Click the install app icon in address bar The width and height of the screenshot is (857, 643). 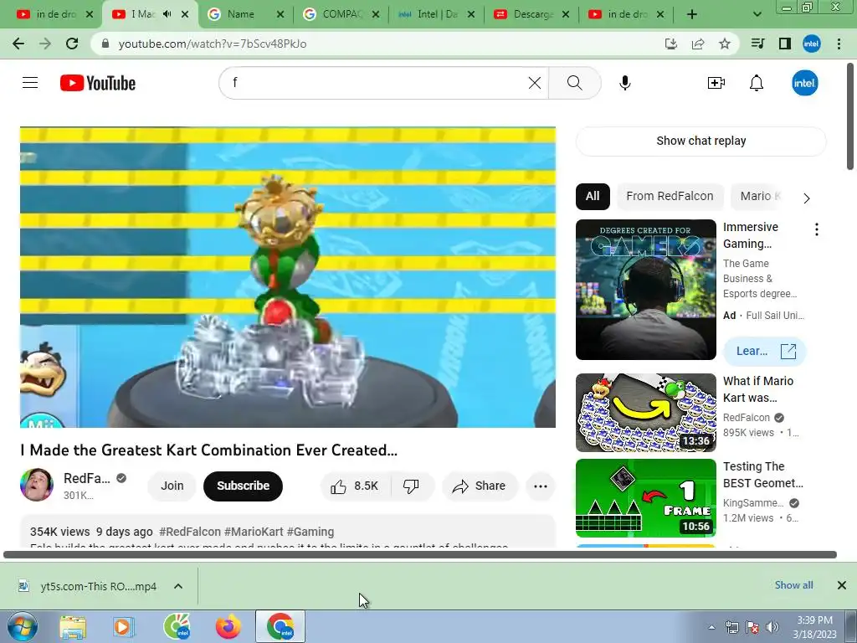click(x=671, y=44)
